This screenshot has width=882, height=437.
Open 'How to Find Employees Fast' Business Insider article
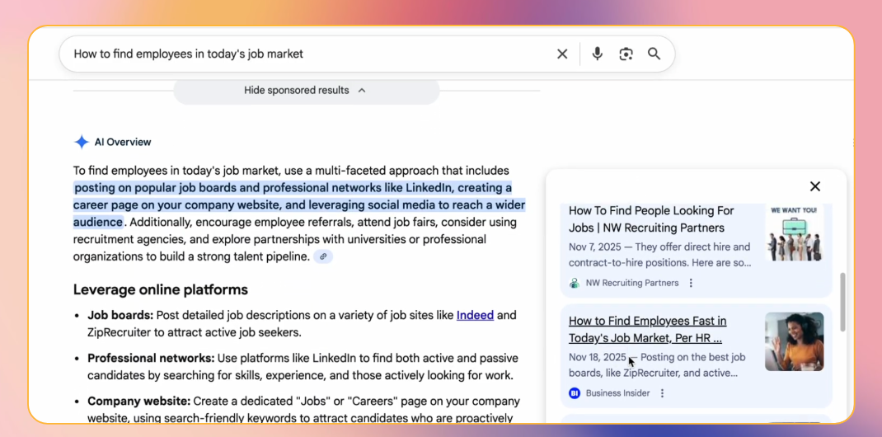(647, 330)
